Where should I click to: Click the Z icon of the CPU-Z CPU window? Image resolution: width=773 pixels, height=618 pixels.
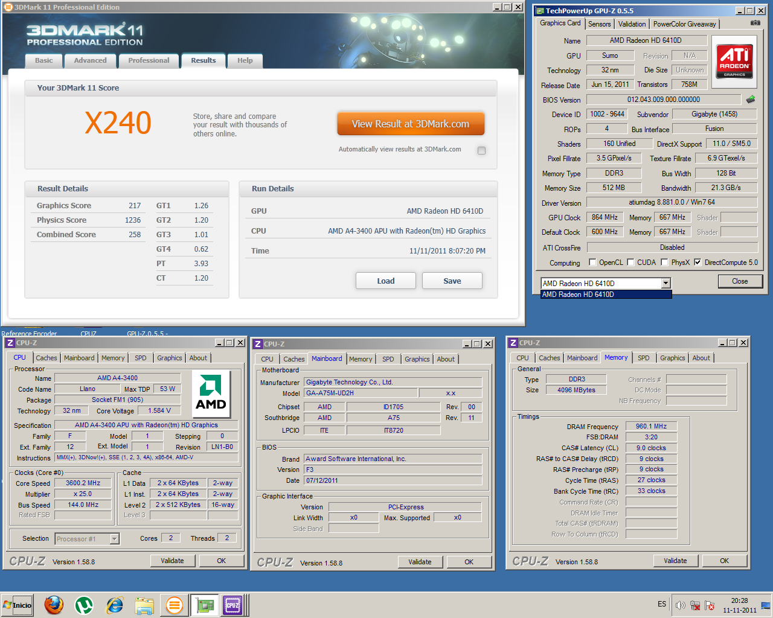click(10, 343)
